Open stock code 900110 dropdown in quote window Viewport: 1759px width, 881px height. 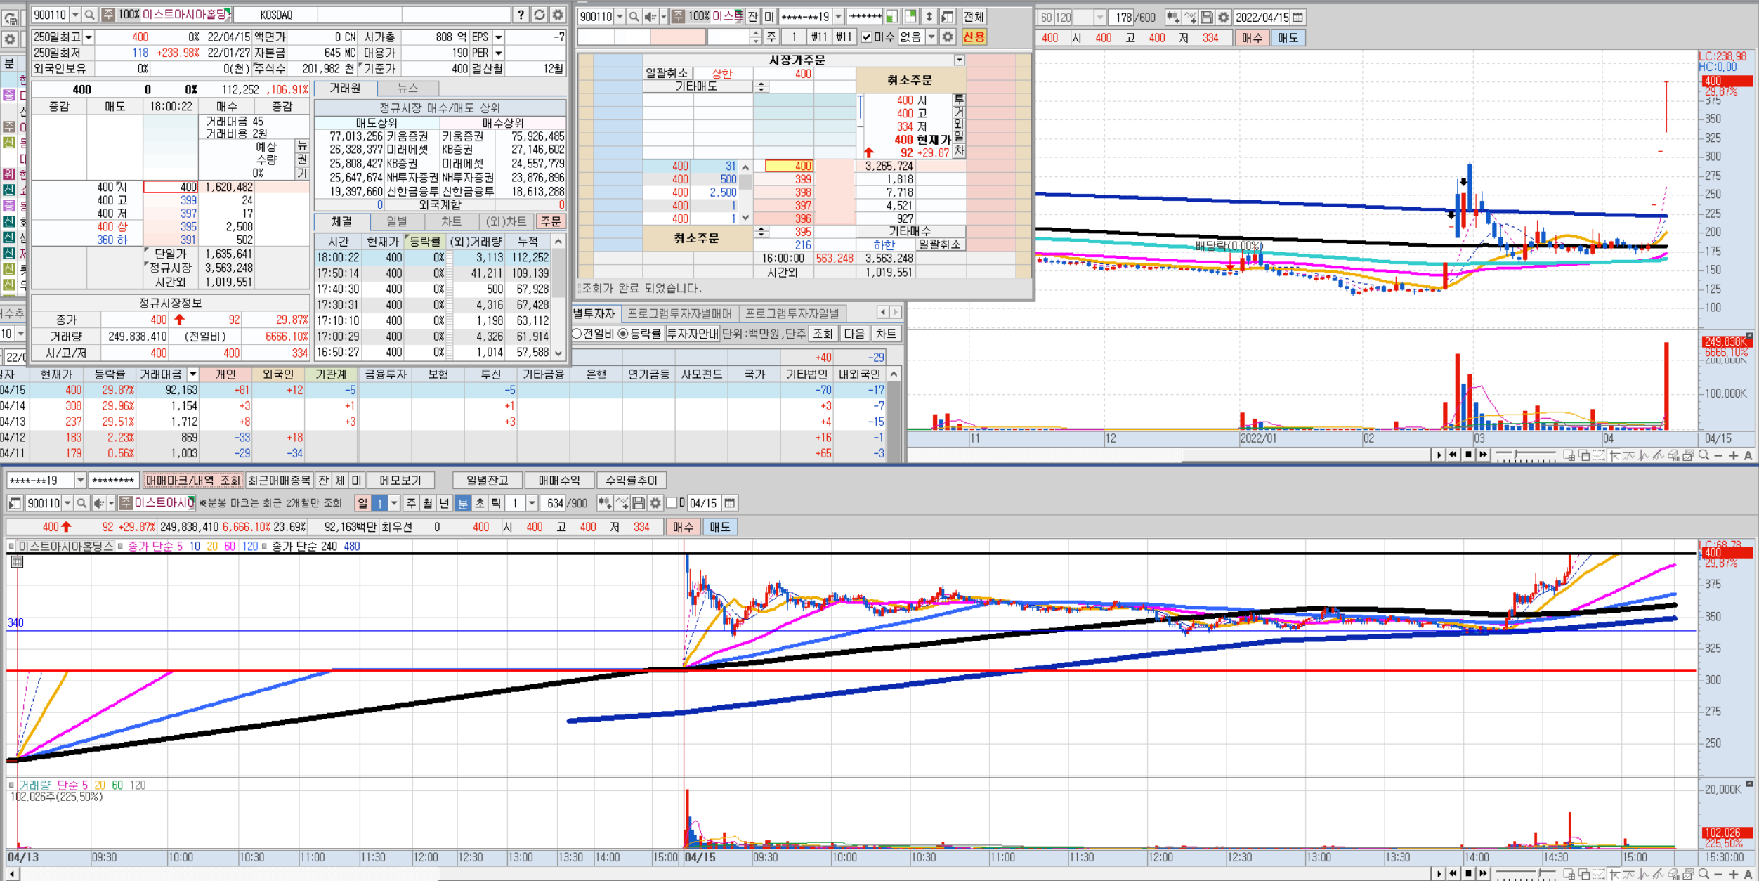pyautogui.click(x=75, y=15)
